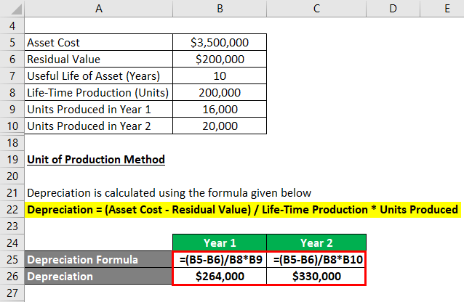Viewport: 464px width, 302px height.
Task: Select column C header
Action: click(x=316, y=8)
